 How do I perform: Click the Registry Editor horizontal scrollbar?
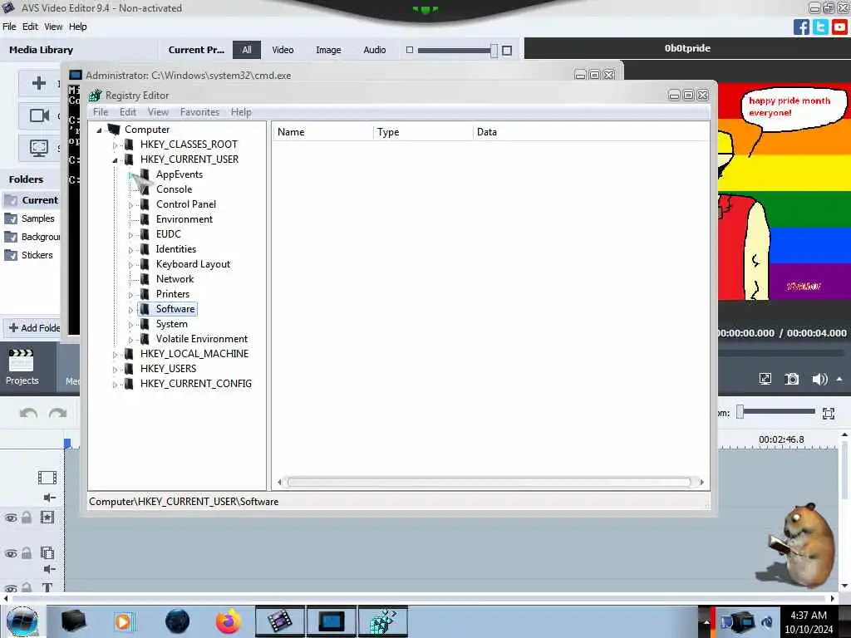(x=489, y=482)
